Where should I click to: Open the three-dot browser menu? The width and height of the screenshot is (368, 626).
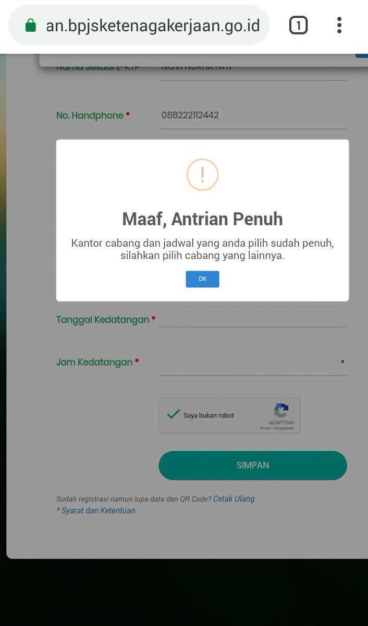coord(339,25)
